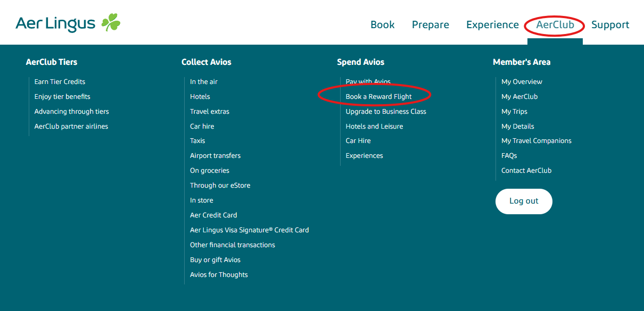644x311 pixels.
Task: Open Hotels and Leisure link
Action: click(375, 127)
